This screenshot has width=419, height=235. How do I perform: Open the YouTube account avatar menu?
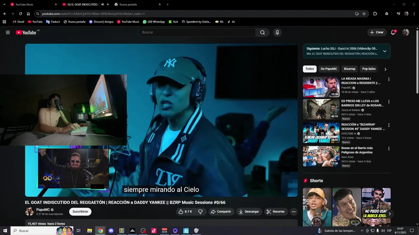click(x=406, y=32)
